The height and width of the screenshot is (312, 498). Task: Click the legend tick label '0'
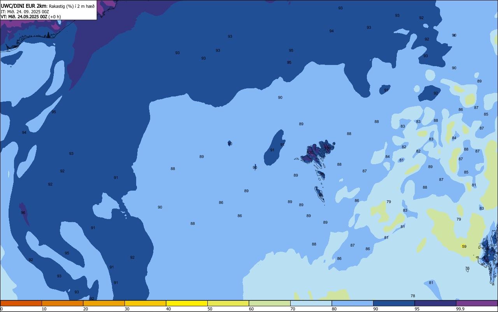tap(2, 309)
